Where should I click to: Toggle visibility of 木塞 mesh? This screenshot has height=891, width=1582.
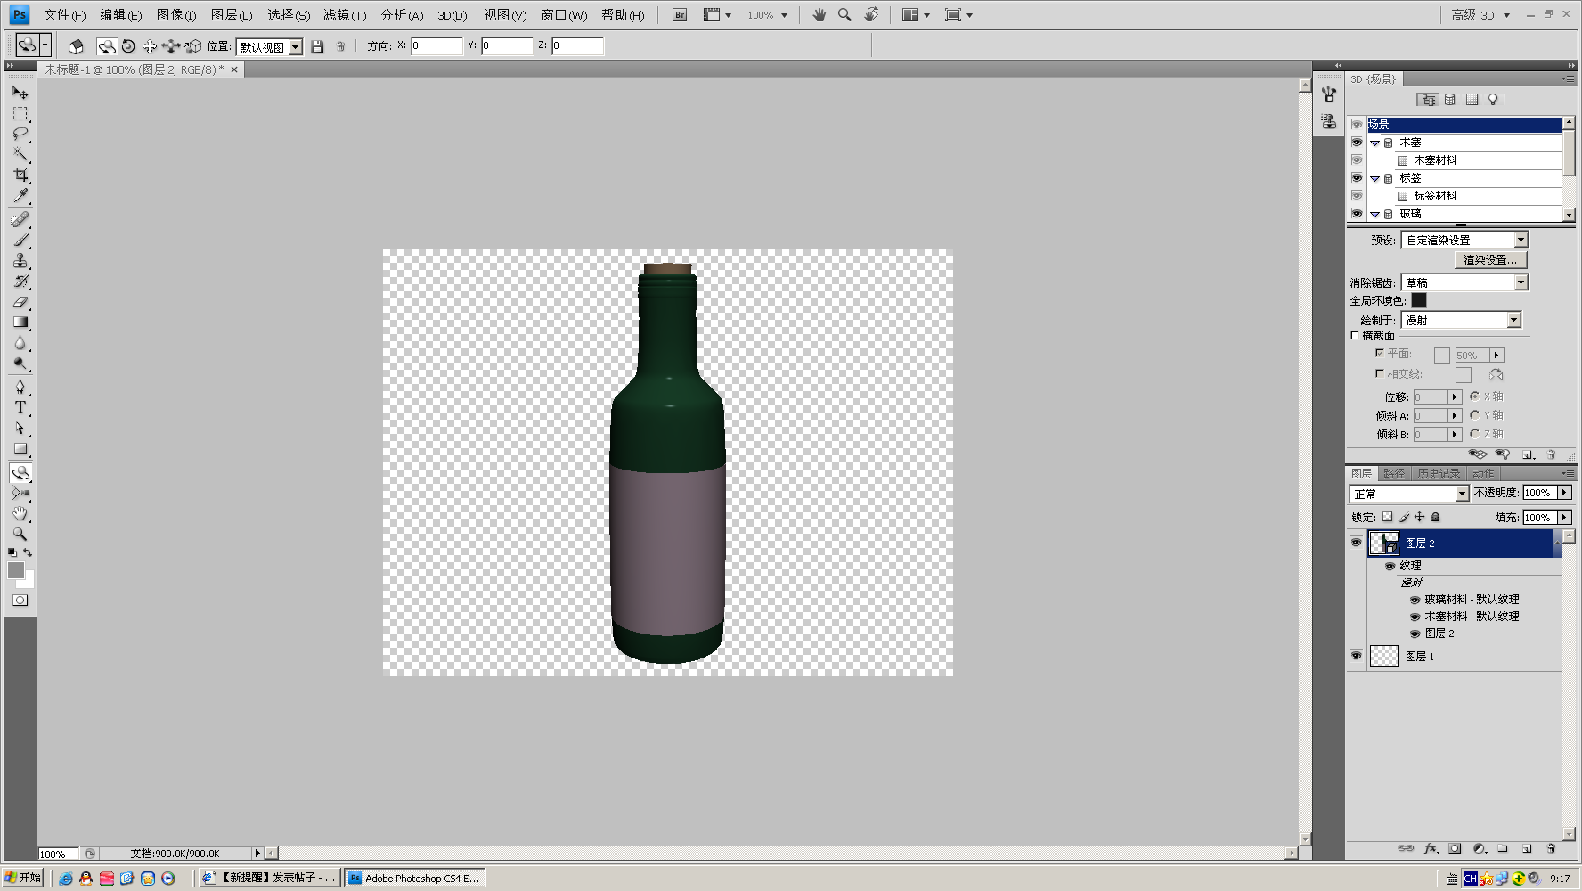[x=1357, y=143]
